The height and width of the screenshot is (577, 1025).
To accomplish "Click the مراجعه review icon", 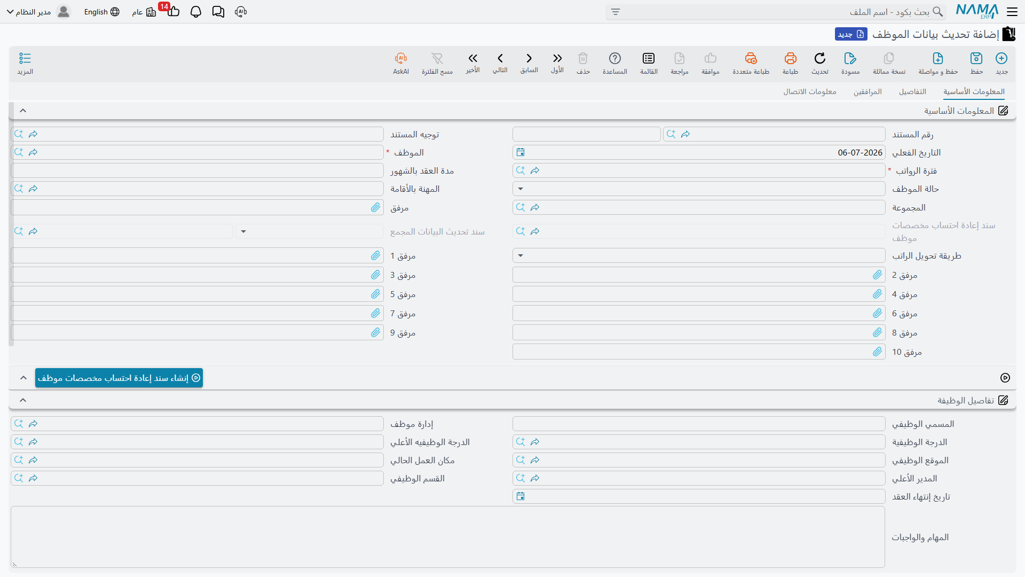I will click(x=680, y=58).
